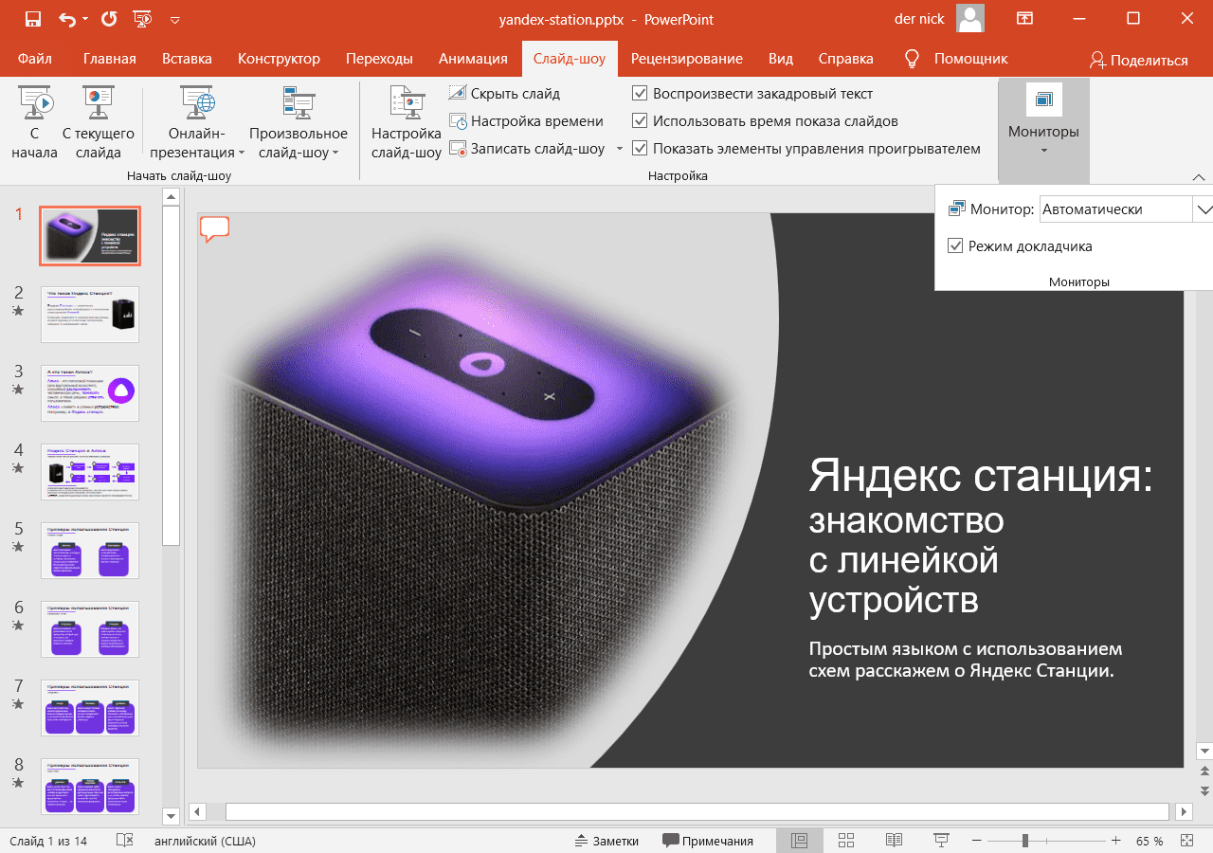The image size is (1213, 853).
Task: Start the slideshow from current slide (С текущего слайда)
Action: [x=99, y=124]
